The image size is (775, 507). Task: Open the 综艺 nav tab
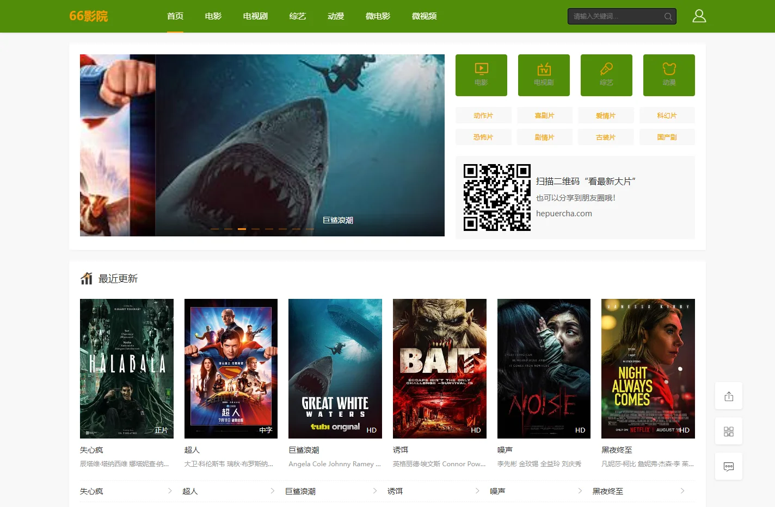(298, 16)
